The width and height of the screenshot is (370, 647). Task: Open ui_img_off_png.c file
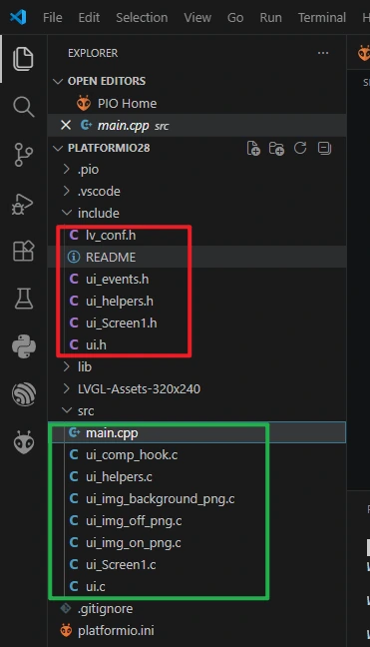(196, 521)
